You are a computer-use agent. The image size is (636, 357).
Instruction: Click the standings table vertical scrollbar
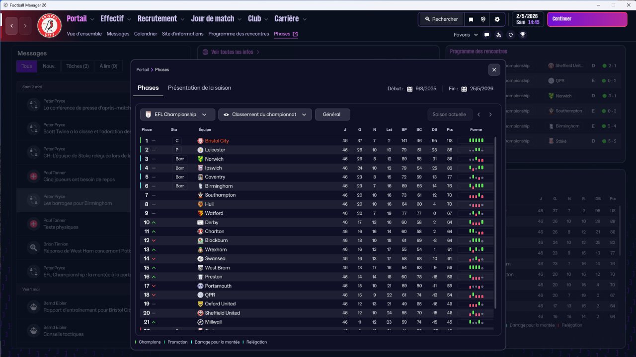[495, 223]
